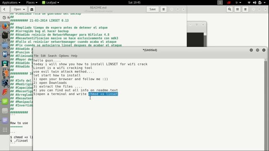The image size is (269, 151).
Task: Click the new document icon in README editor
Action: (x=32, y=9)
